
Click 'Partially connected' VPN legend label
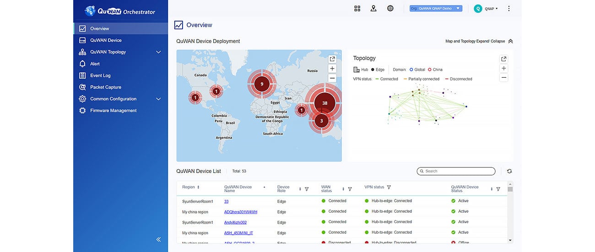click(x=424, y=79)
